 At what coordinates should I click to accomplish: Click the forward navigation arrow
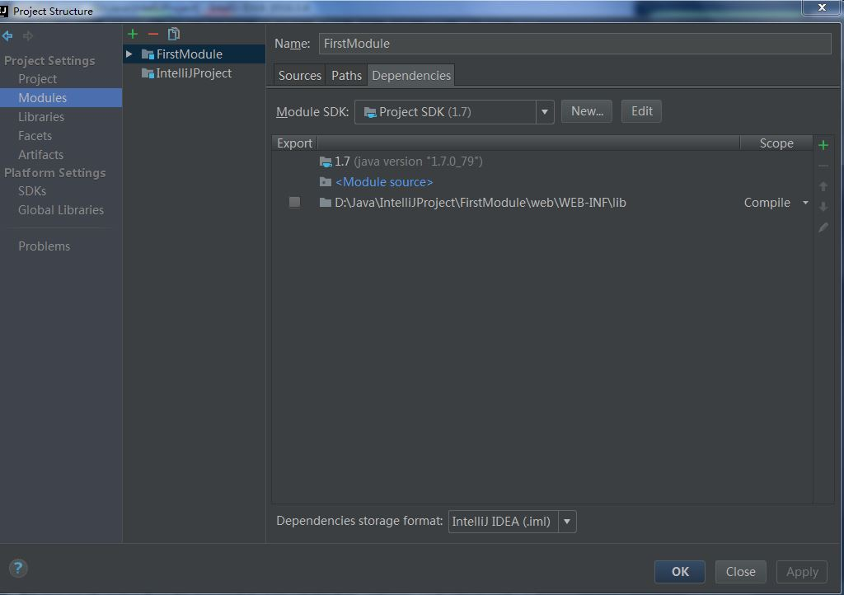[28, 36]
